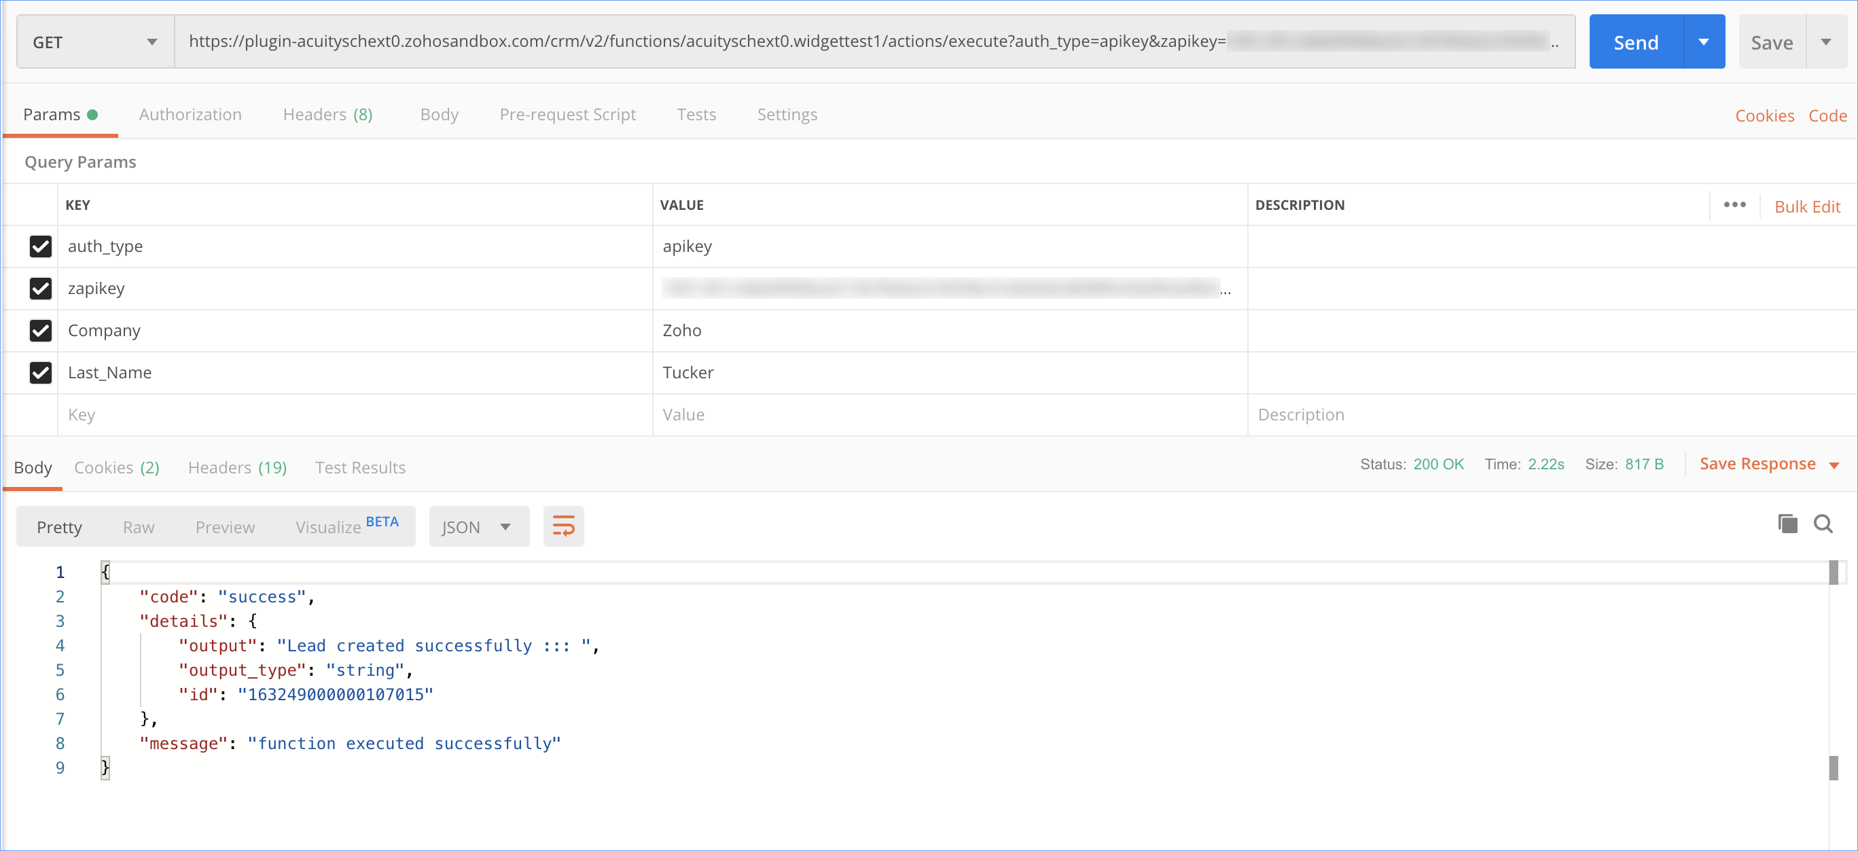Viewport: 1858px width, 851px height.
Task: Uncheck the auth_type parameter checkbox
Action: 40,247
